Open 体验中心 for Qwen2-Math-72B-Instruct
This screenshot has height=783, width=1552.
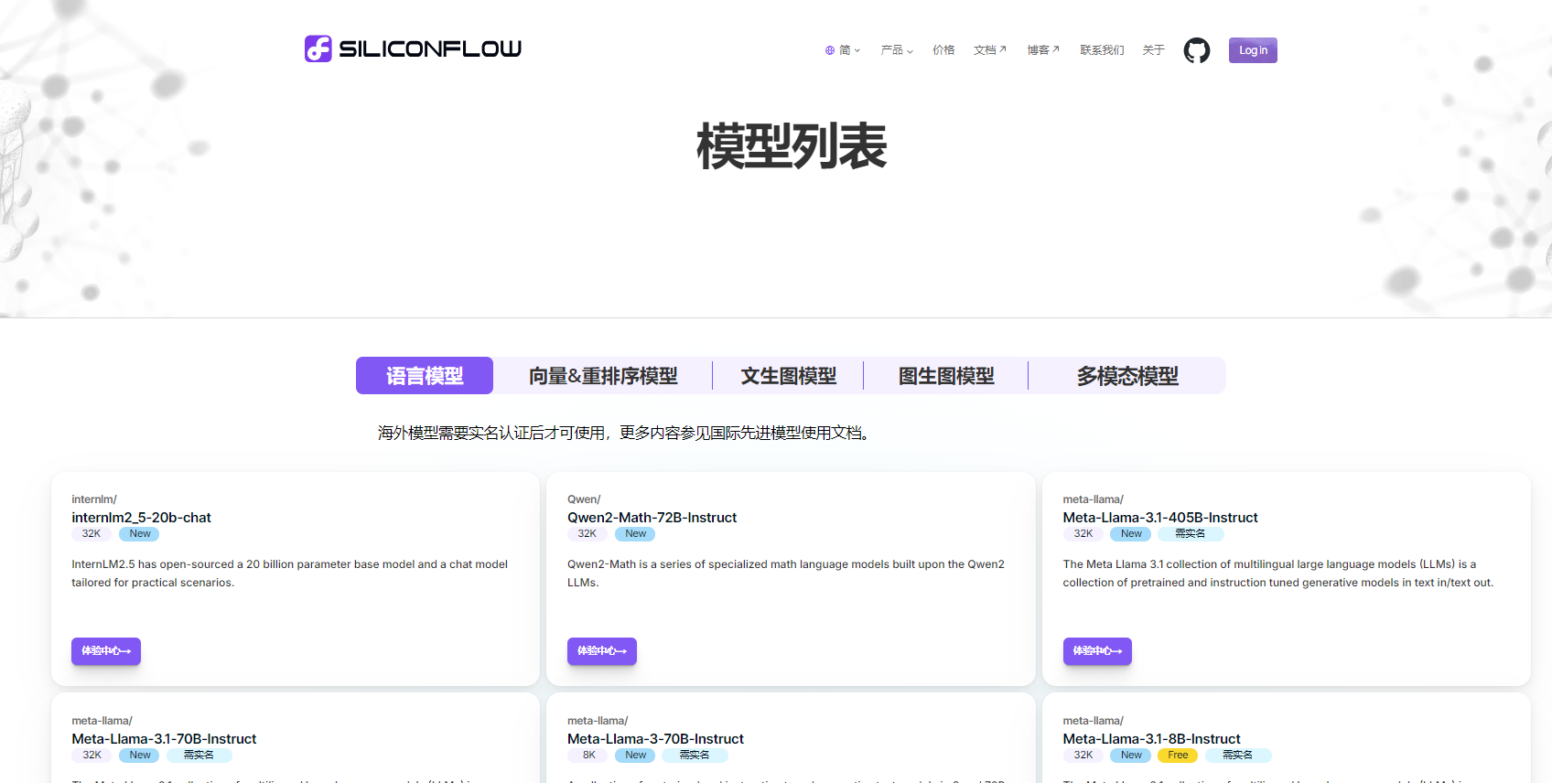(601, 651)
